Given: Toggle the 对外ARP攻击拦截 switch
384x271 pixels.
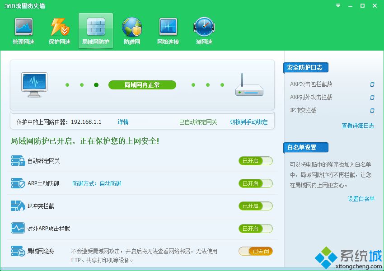Looking at the screenshot, I should tap(256, 229).
